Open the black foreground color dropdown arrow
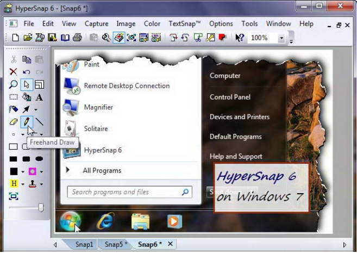The width and height of the screenshot is (357, 253). [23, 172]
